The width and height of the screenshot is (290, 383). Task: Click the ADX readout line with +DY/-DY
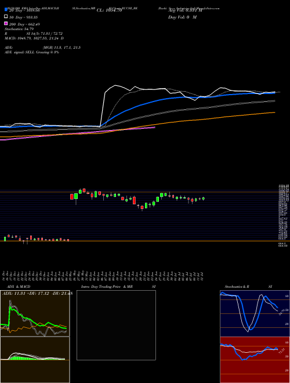(37, 294)
